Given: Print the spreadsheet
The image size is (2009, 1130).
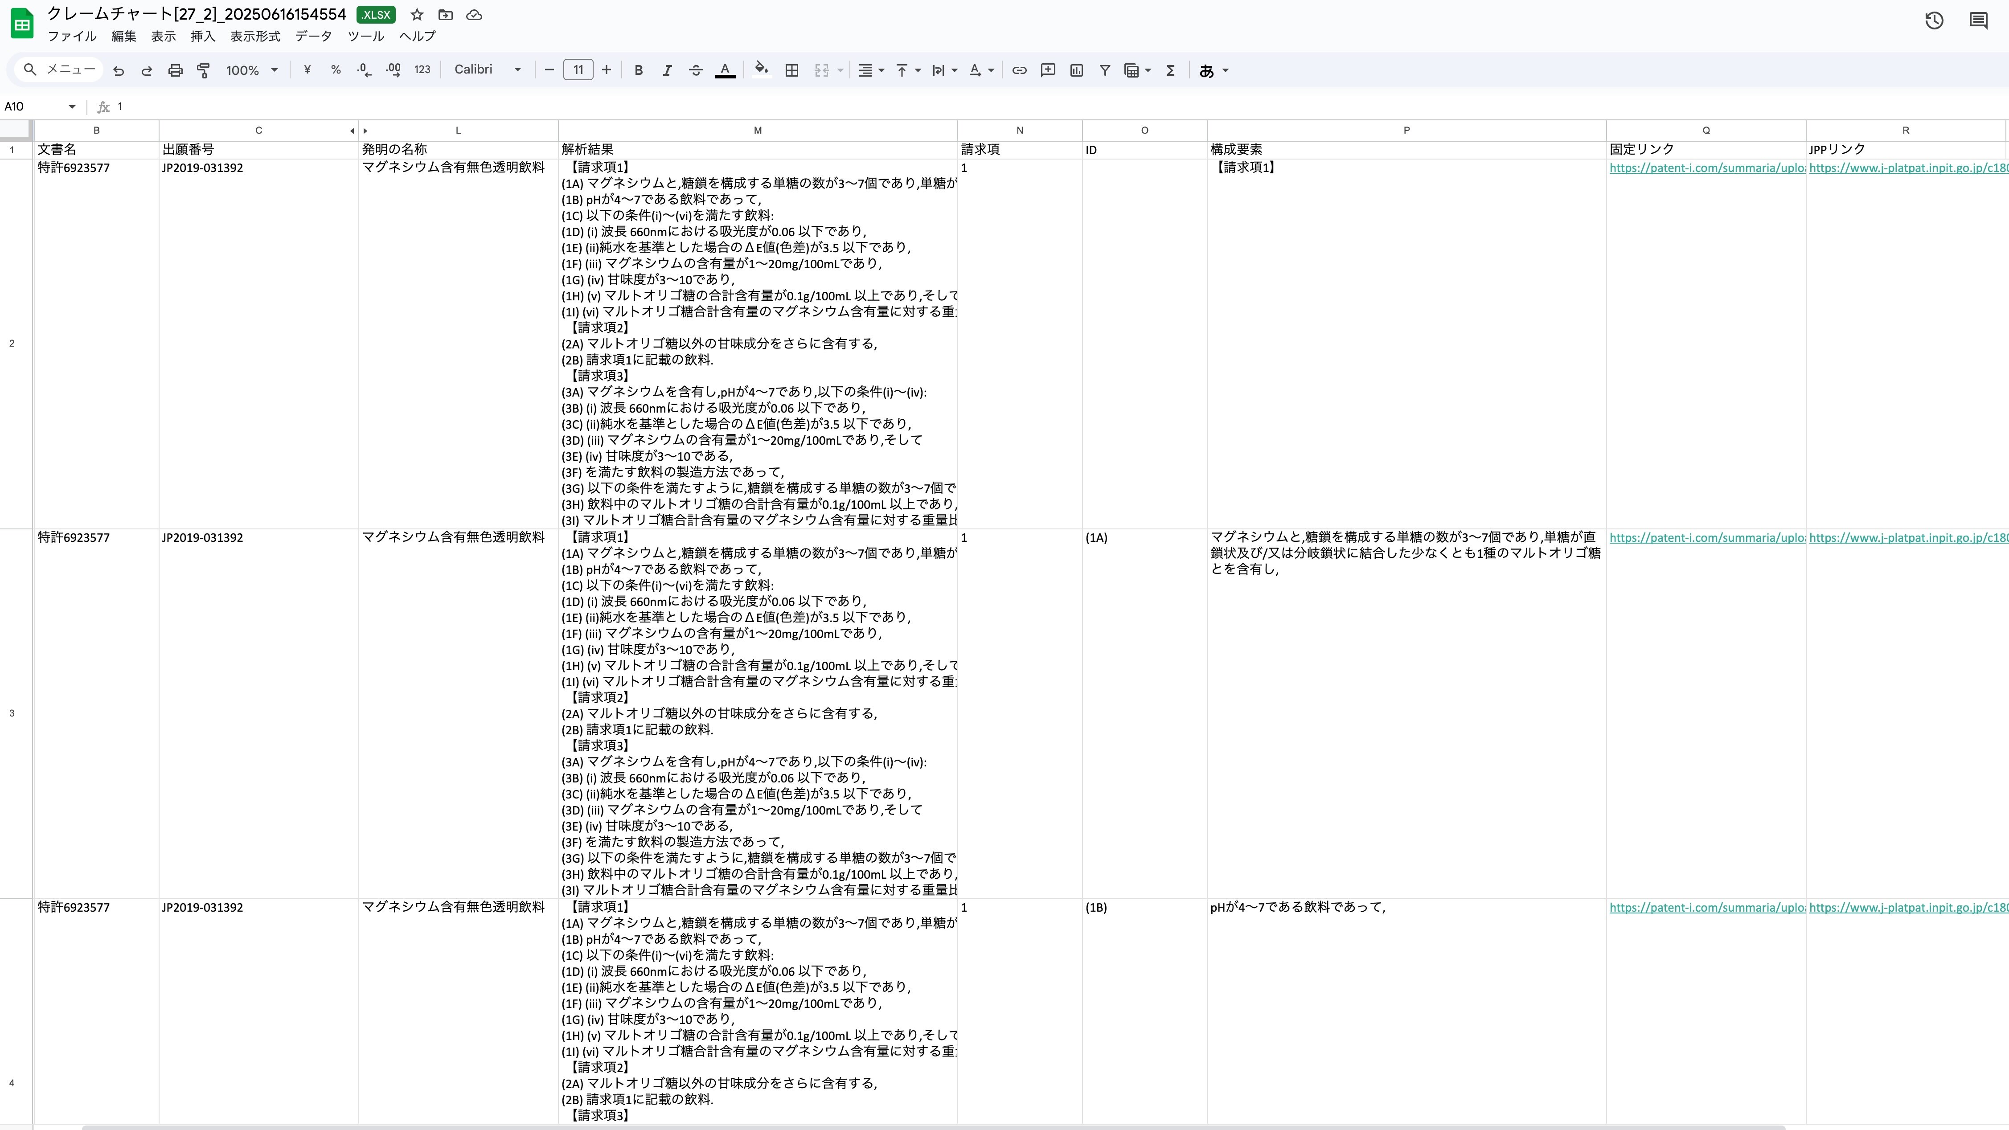Looking at the screenshot, I should click(176, 70).
